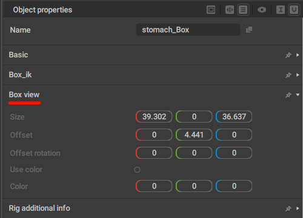This screenshot has width=303, height=218.
Task: Expand Rig additional info section arrow
Action: (298, 208)
